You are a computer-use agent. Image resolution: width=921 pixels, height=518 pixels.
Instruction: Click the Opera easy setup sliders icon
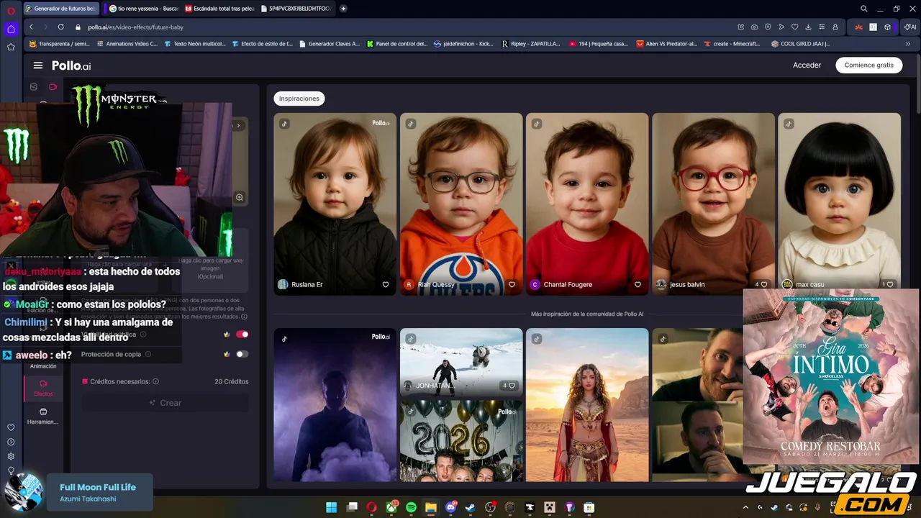point(822,27)
